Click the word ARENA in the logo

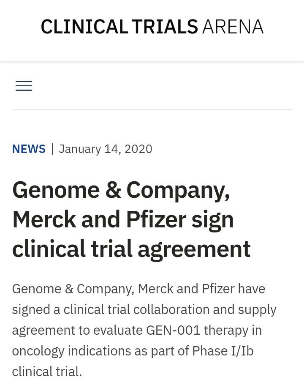click(x=233, y=27)
